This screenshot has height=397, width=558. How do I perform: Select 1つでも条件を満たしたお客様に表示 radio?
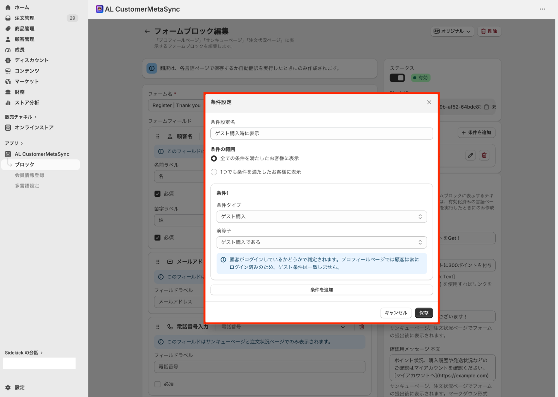click(214, 172)
